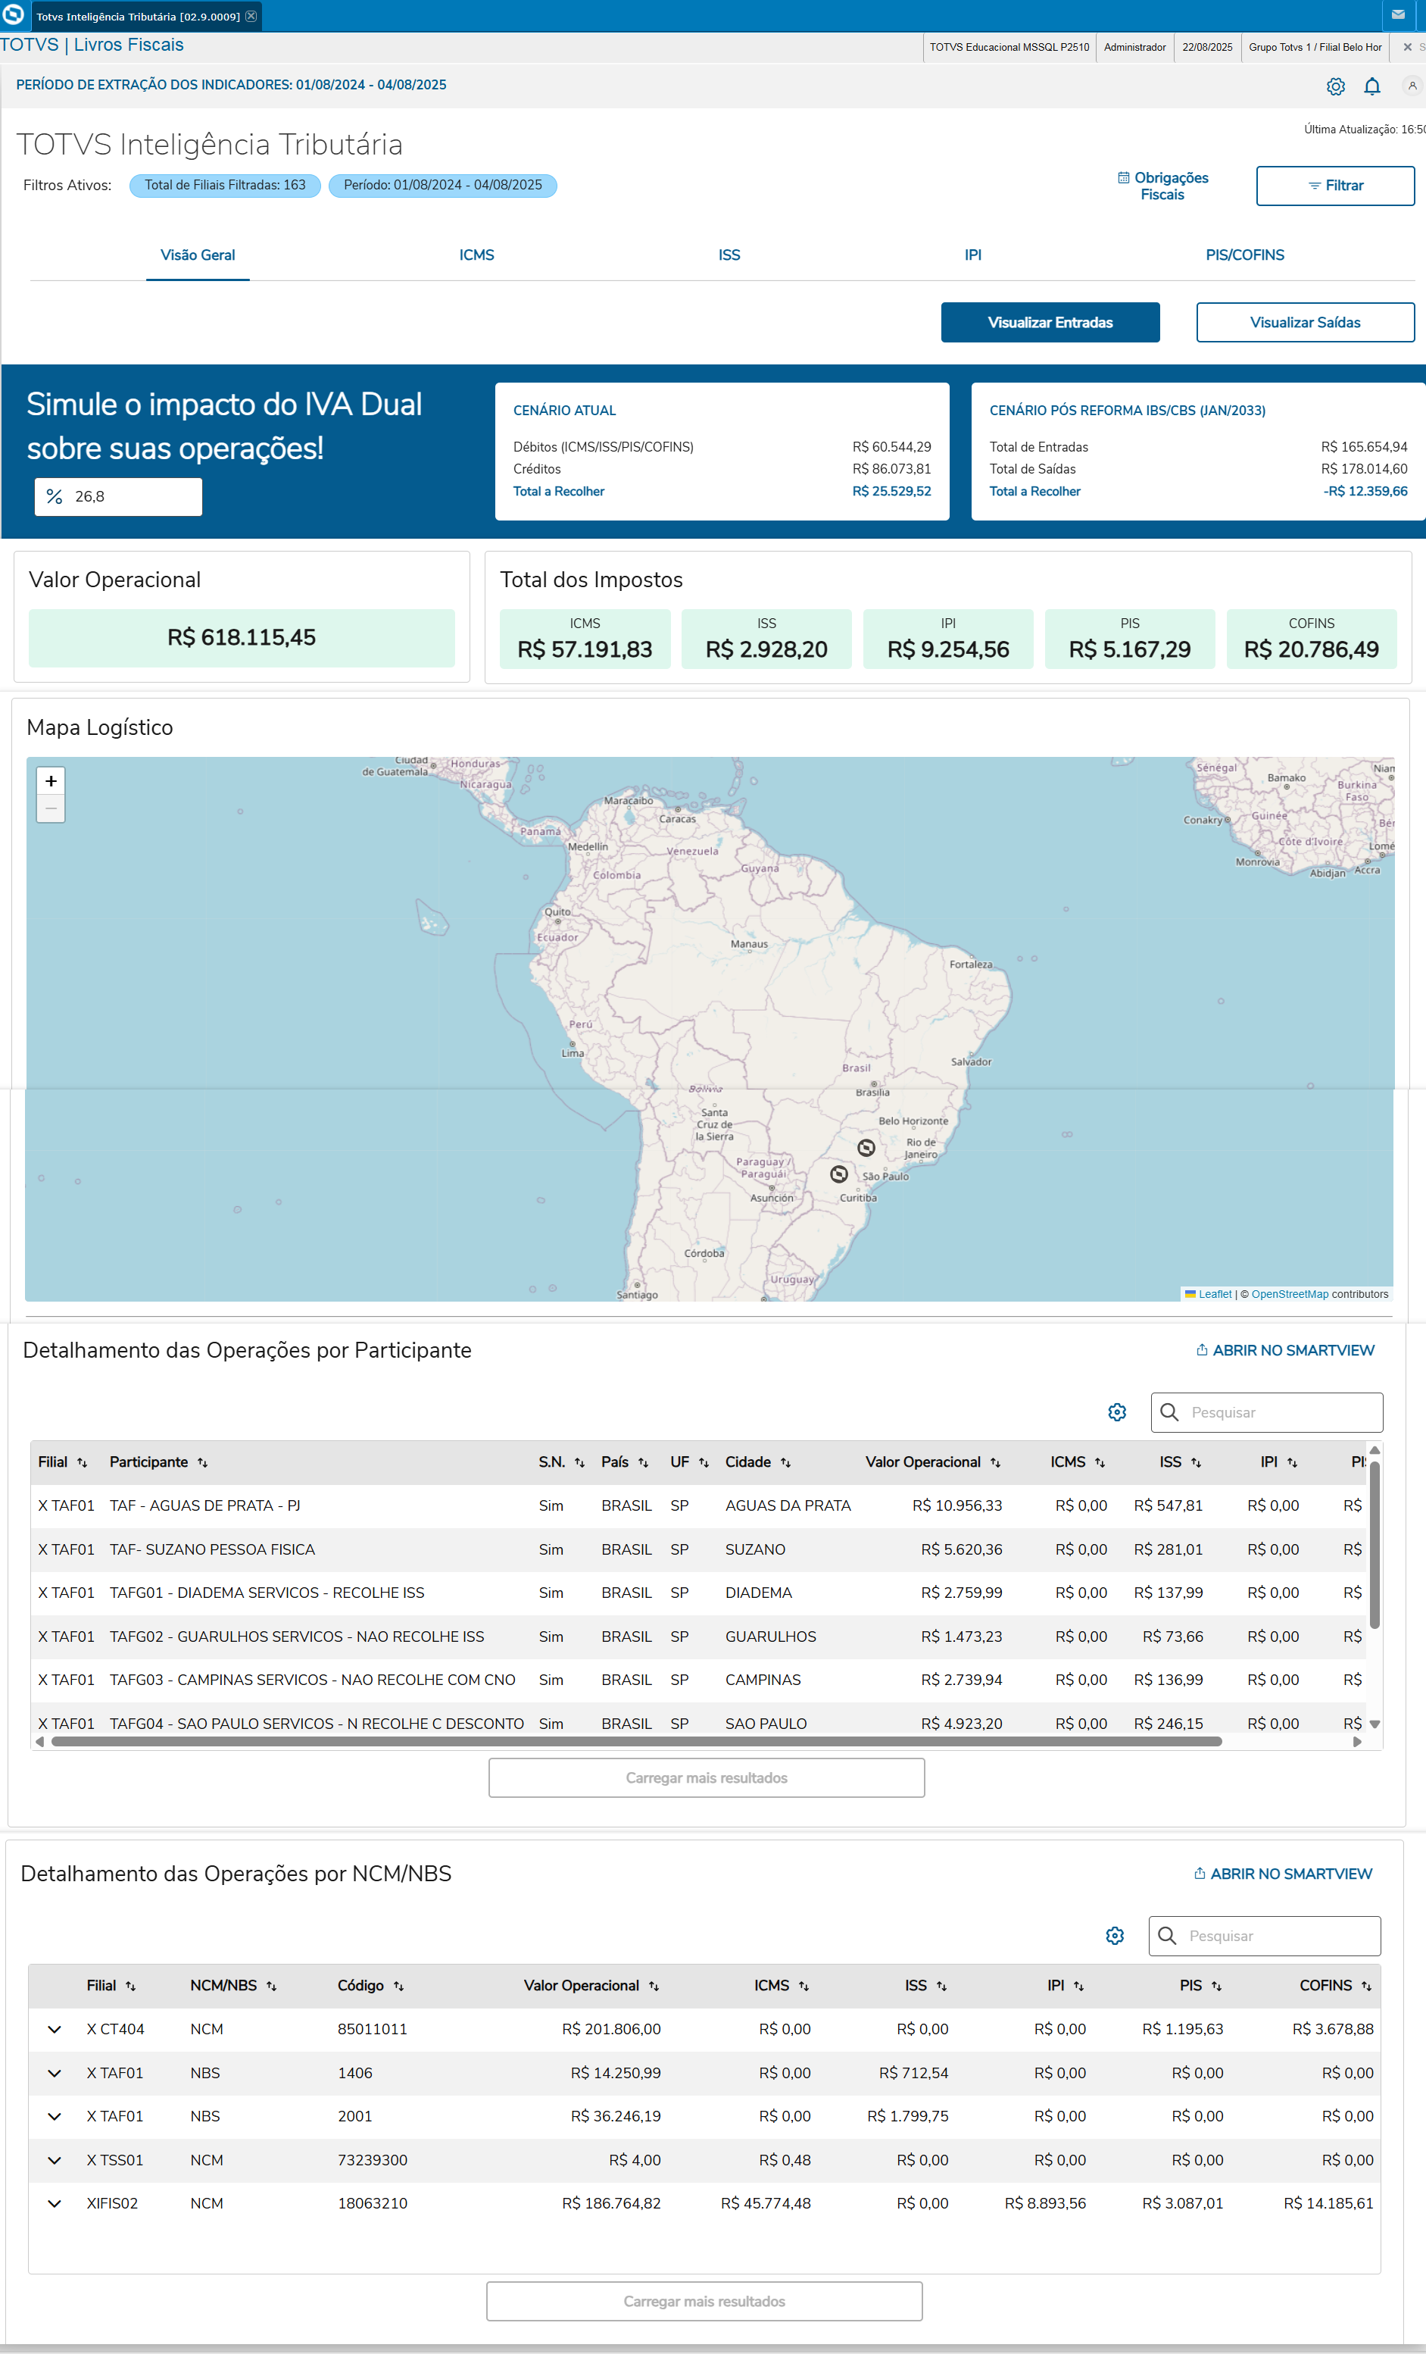Switch to the Visão Geral tab
1426x2354 pixels.
click(x=198, y=255)
